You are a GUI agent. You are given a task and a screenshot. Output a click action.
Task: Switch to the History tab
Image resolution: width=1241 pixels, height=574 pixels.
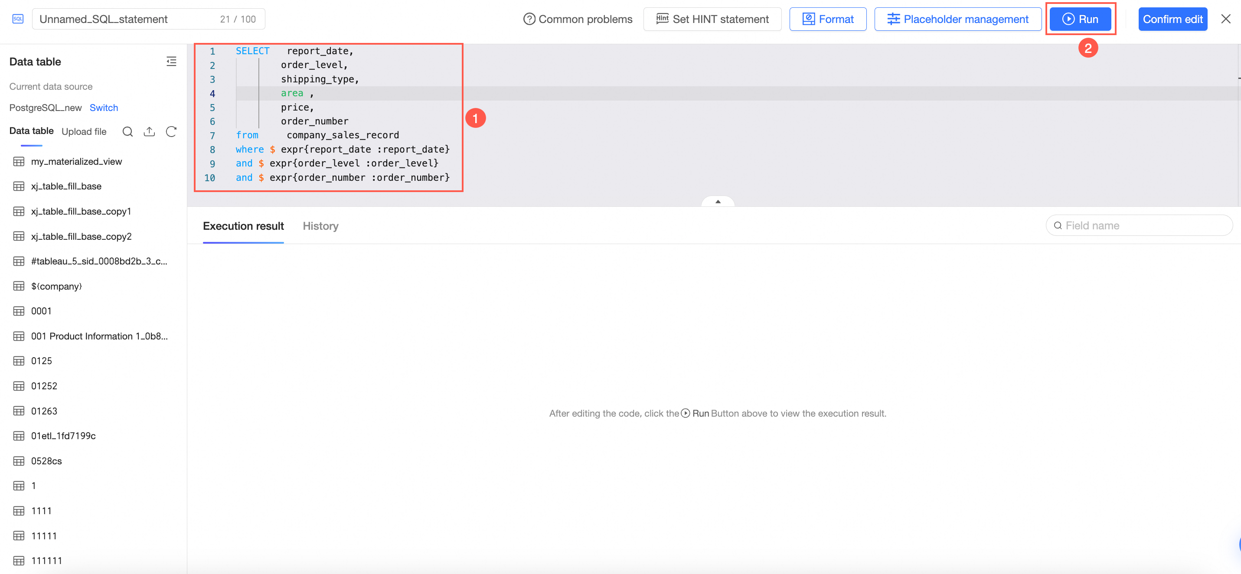[x=320, y=226]
